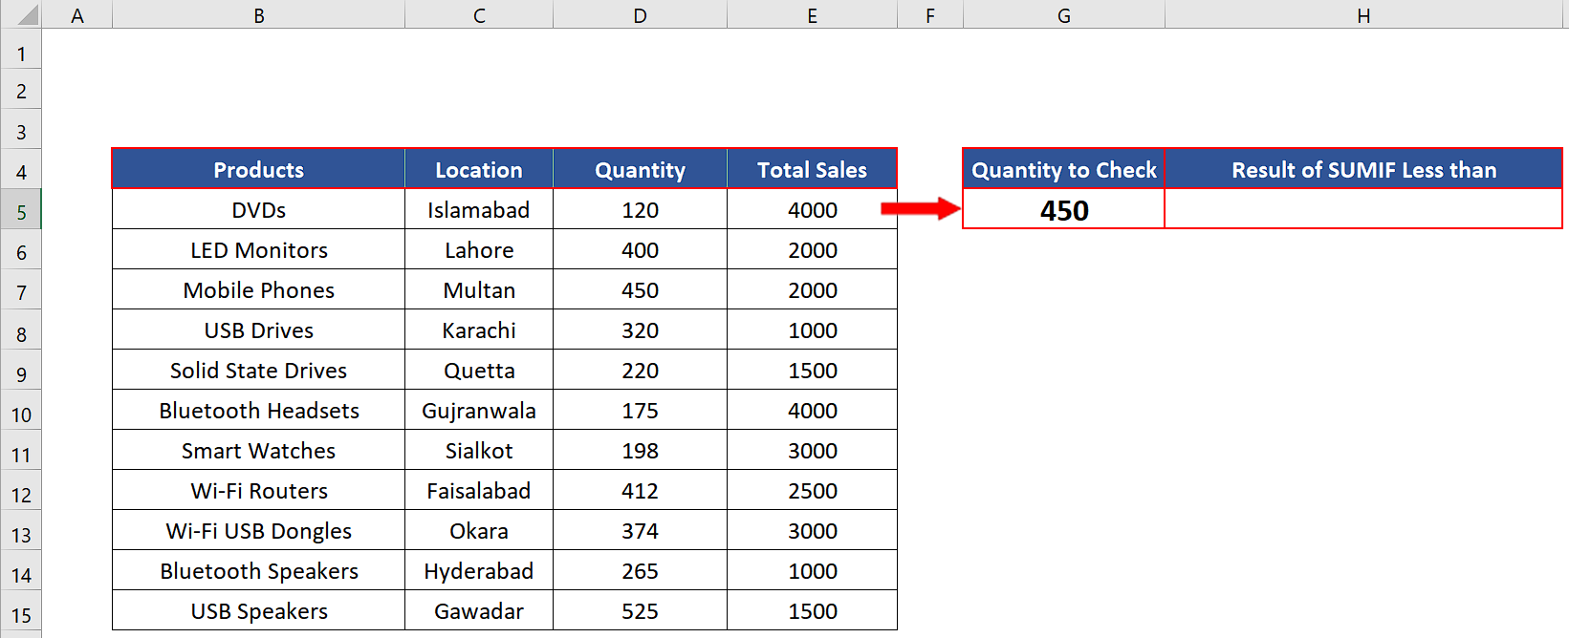Select the empty SUMIF result cell
The height and width of the screenshot is (638, 1569).
[1363, 209]
